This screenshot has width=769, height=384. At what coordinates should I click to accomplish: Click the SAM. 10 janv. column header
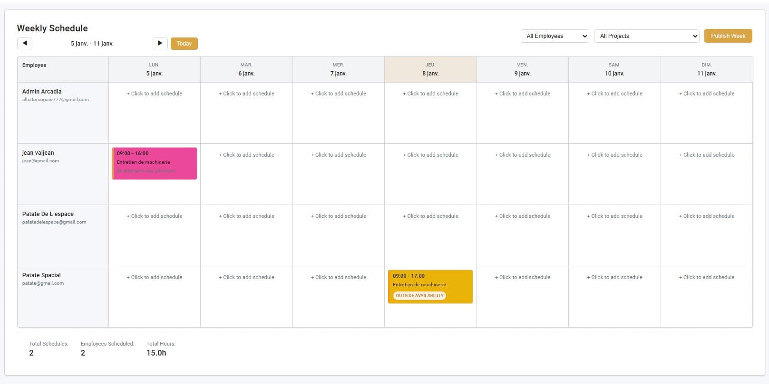(614, 69)
